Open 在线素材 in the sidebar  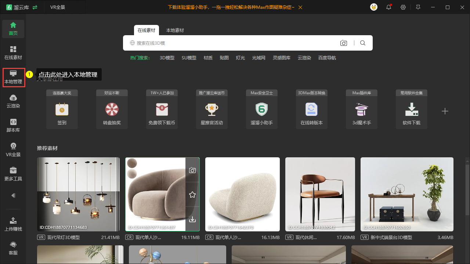[x=13, y=53]
